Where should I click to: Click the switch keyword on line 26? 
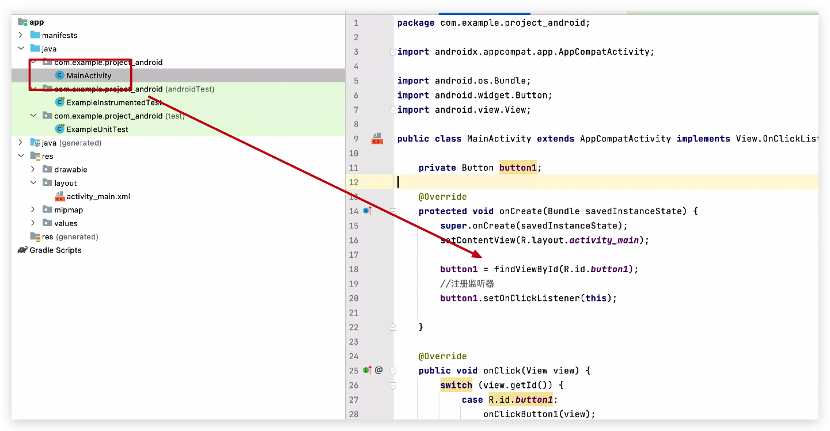456,385
